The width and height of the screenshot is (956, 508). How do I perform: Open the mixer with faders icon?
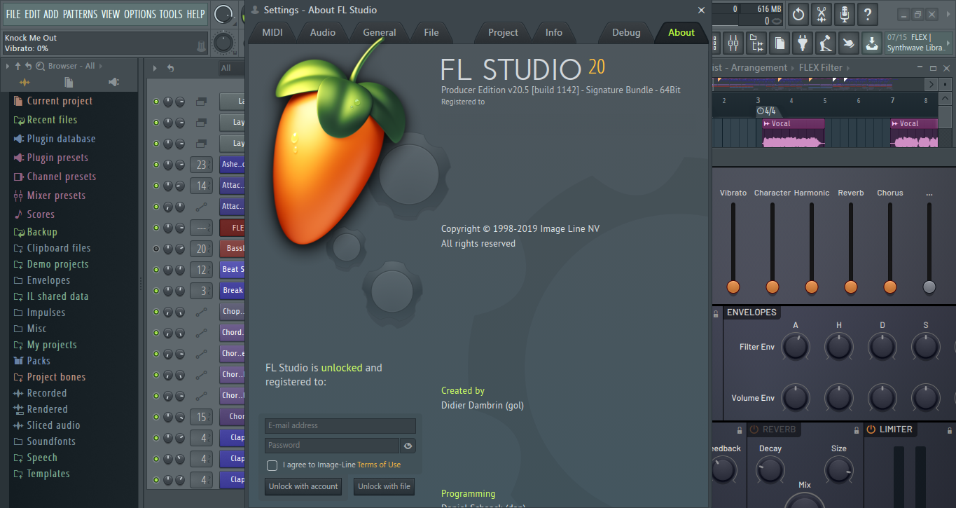click(733, 43)
